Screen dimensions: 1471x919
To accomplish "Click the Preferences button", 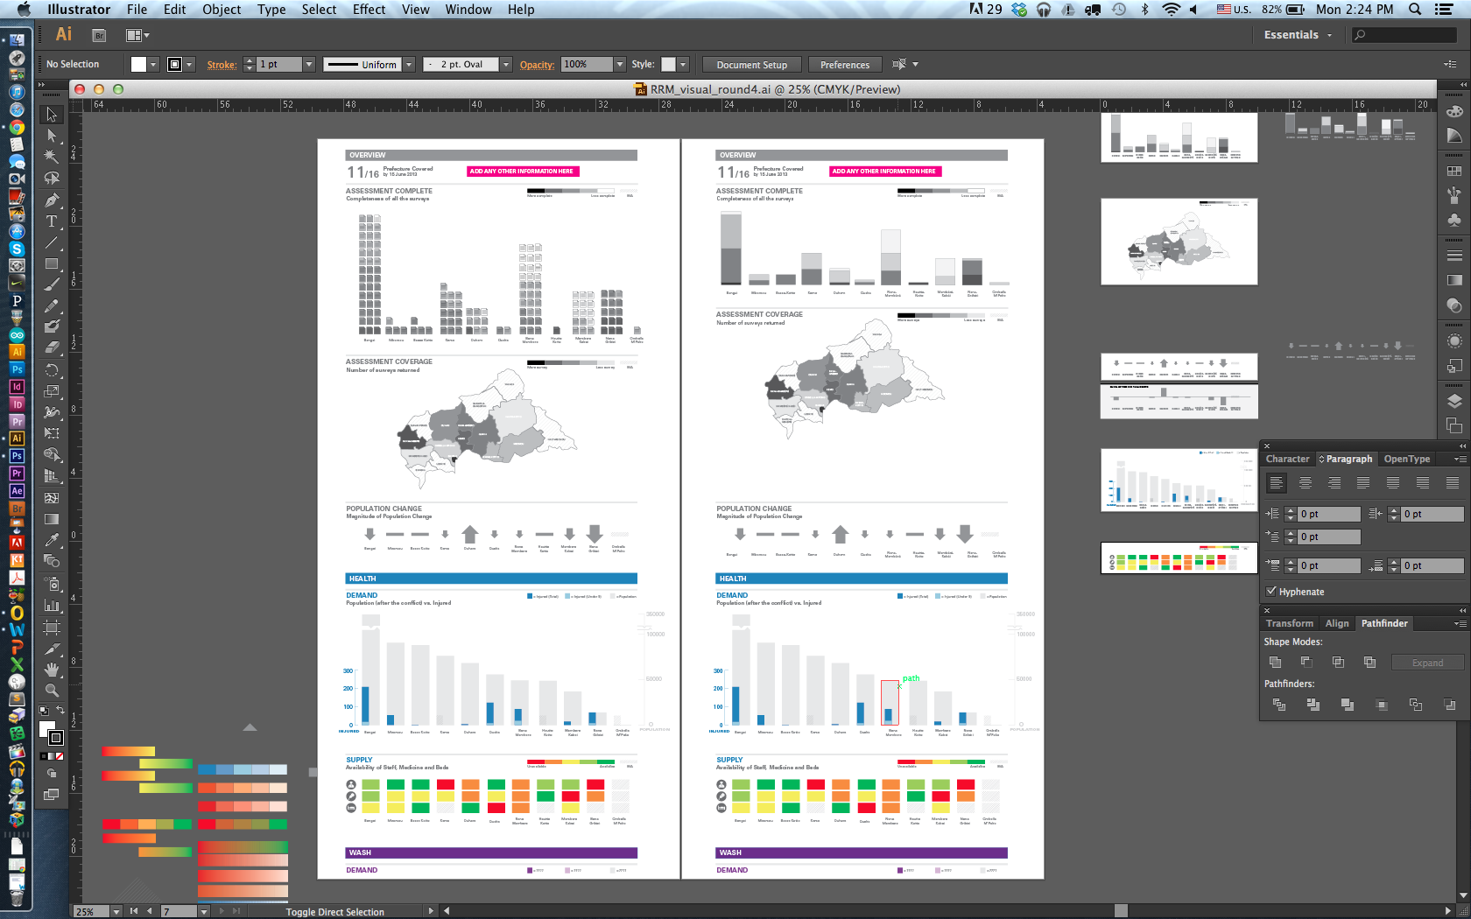I will (844, 65).
